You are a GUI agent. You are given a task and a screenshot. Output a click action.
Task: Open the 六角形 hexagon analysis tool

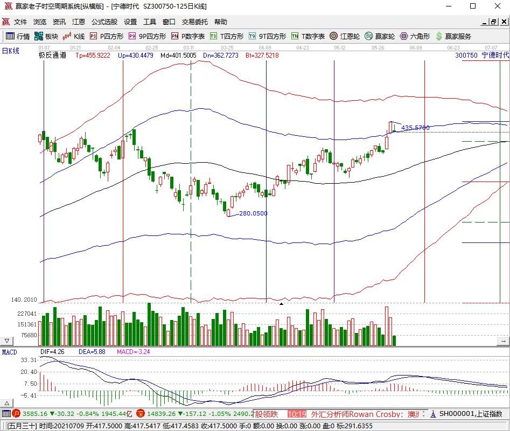point(413,37)
